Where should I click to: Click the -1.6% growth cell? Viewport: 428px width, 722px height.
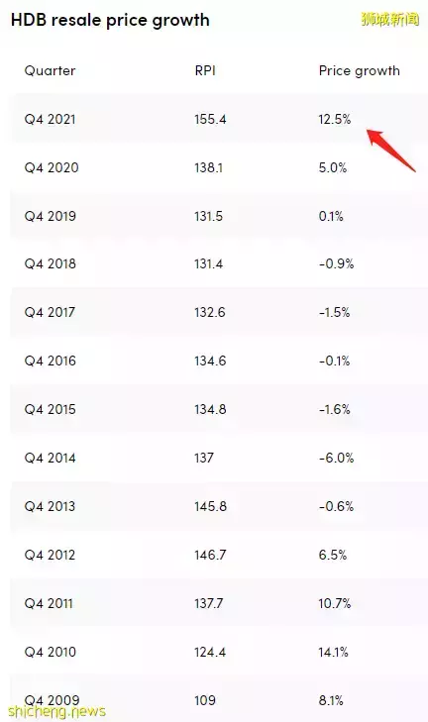[335, 409]
